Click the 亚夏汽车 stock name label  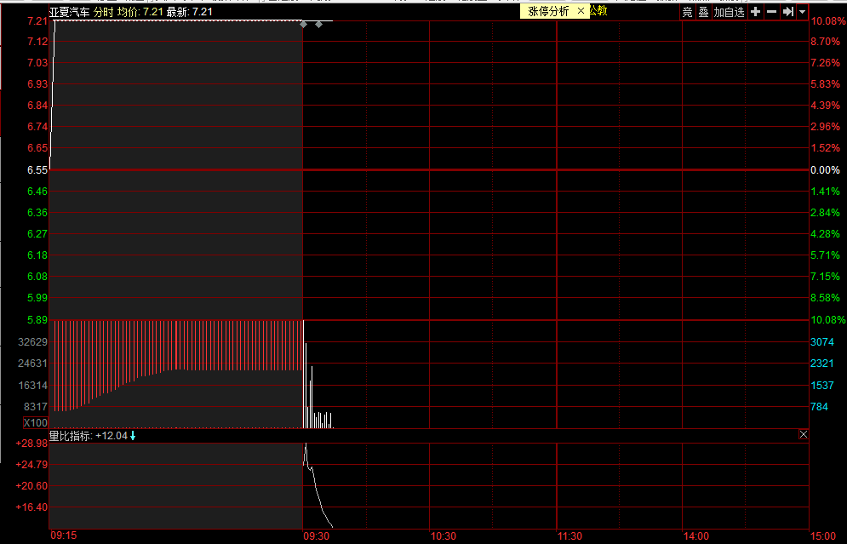click(69, 12)
